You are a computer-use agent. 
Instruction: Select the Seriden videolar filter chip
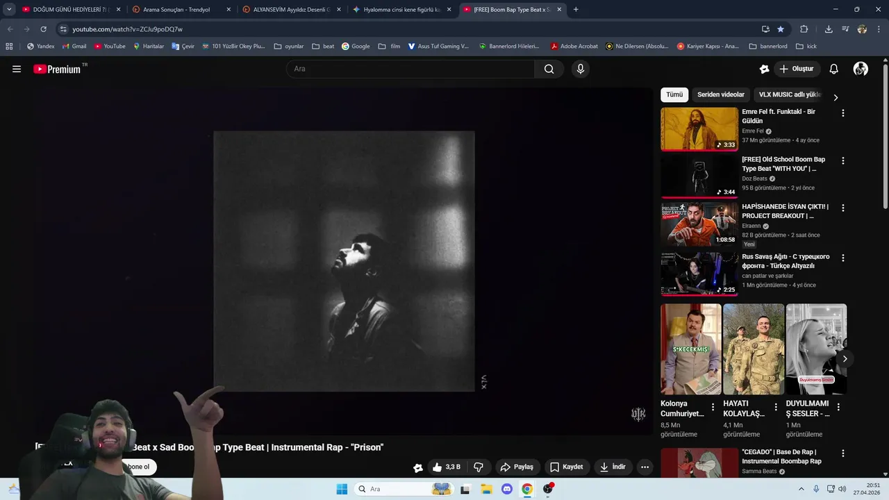click(x=721, y=94)
